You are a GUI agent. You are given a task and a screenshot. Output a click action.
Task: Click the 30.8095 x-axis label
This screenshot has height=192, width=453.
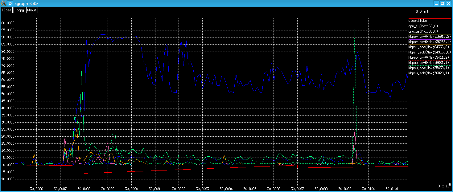tap(249, 189)
